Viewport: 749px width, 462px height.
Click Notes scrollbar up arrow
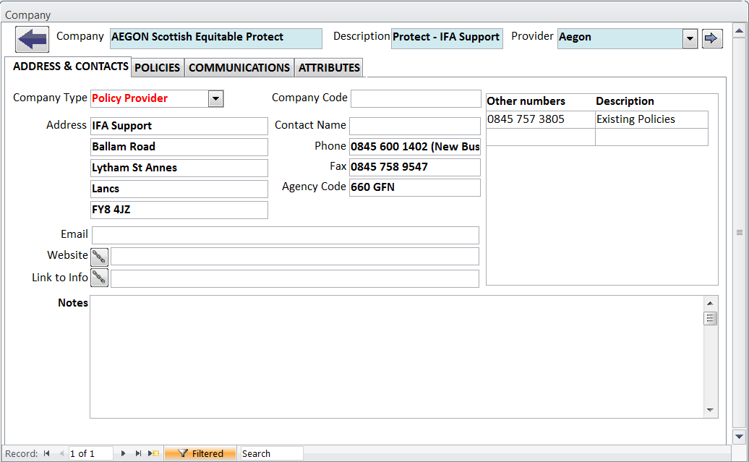[x=710, y=304]
